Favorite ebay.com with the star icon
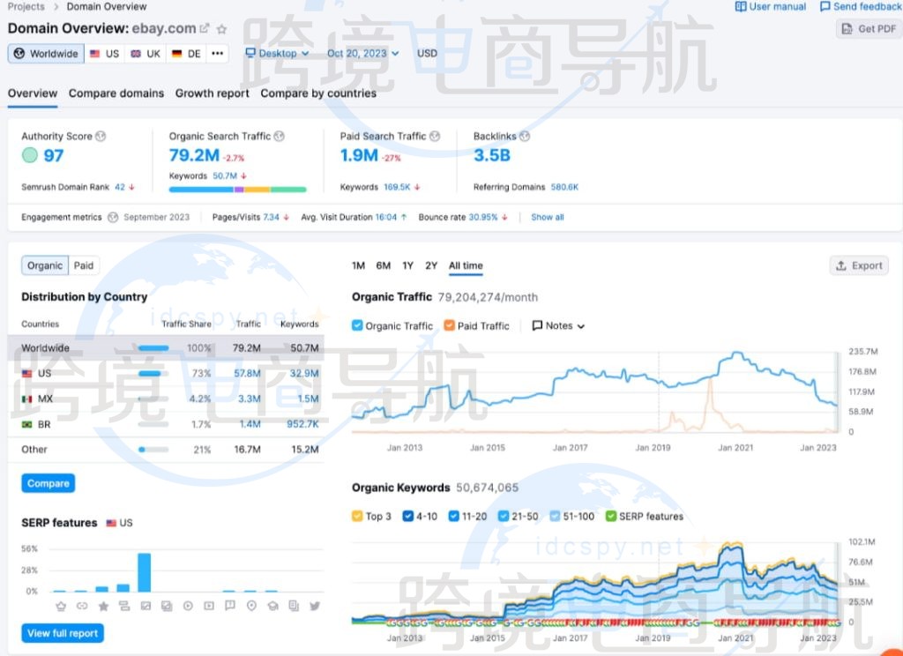 click(x=222, y=27)
